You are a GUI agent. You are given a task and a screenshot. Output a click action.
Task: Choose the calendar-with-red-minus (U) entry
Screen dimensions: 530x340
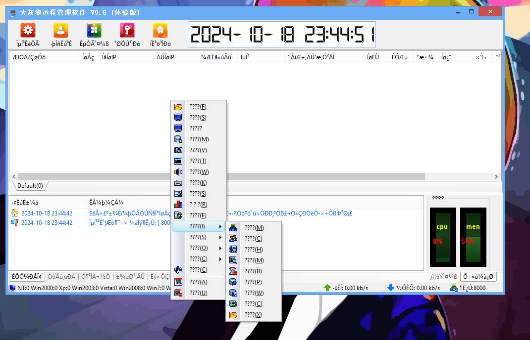coord(199,293)
